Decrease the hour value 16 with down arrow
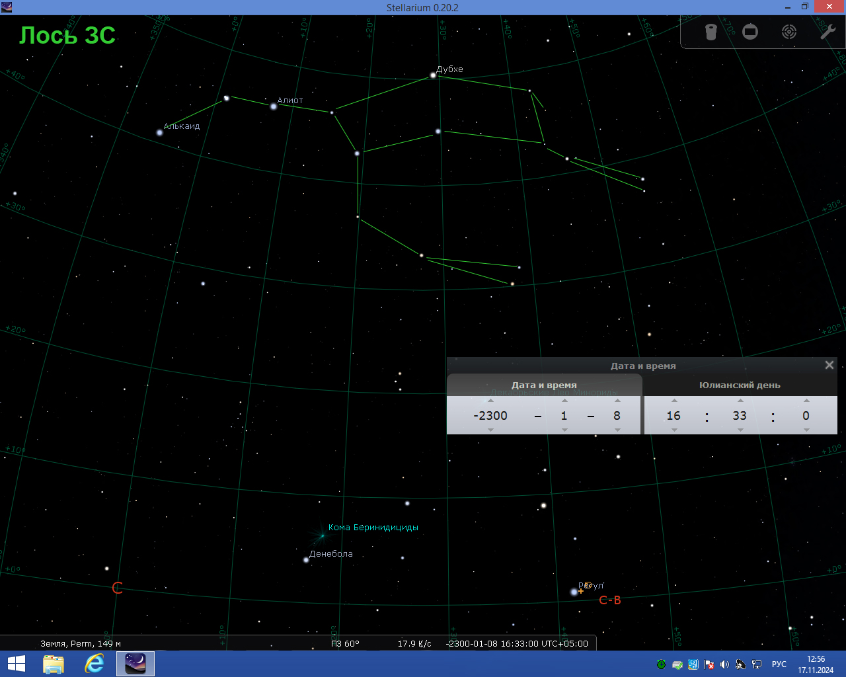The width and height of the screenshot is (846, 677). (x=674, y=430)
